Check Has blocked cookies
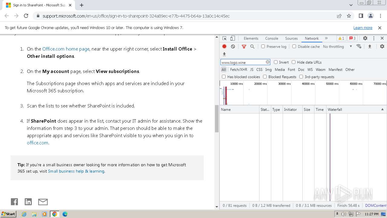 224,77
